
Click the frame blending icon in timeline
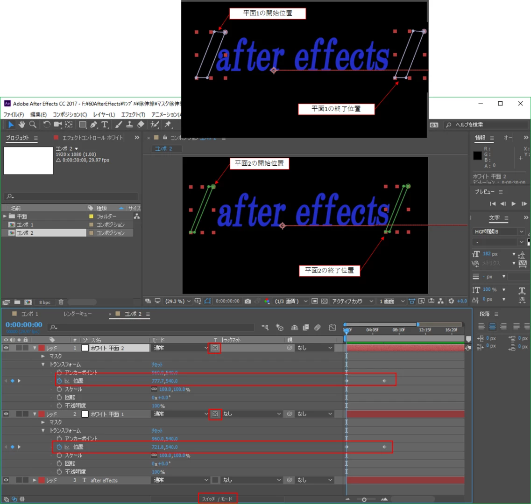point(306,327)
